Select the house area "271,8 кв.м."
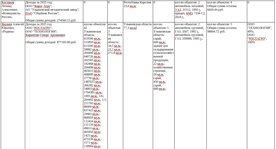 click(115, 53)
